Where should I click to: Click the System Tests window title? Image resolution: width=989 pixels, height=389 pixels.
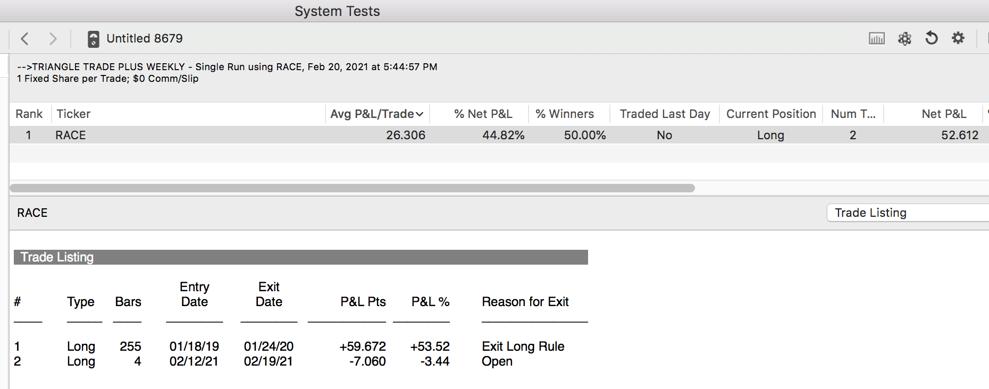337,11
